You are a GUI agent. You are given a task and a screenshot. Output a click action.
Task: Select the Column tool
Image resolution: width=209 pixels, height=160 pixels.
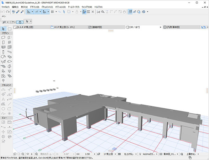click(3, 52)
